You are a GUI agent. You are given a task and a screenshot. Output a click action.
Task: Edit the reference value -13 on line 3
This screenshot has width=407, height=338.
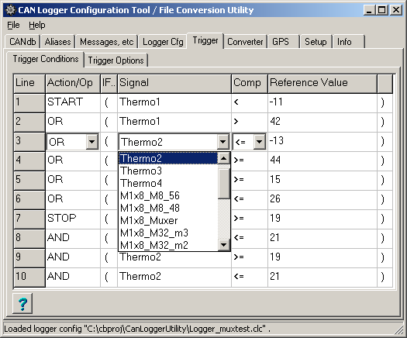click(322, 142)
